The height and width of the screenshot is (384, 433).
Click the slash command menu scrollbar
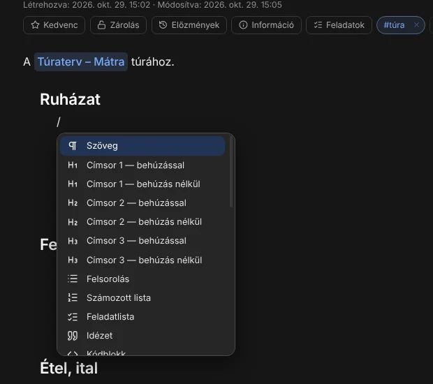coord(231,172)
